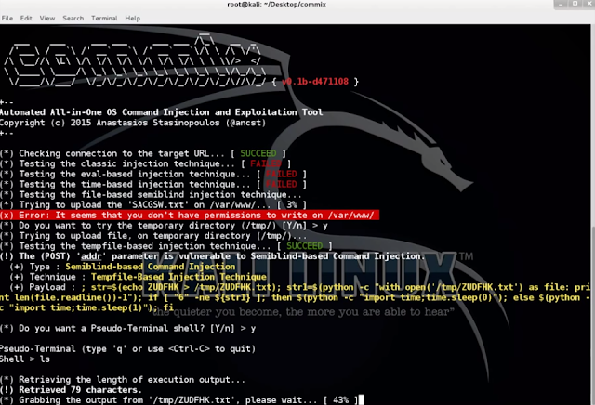This screenshot has height=405, width=595.
Task: Click the red error line about write permissions
Action: pos(190,215)
